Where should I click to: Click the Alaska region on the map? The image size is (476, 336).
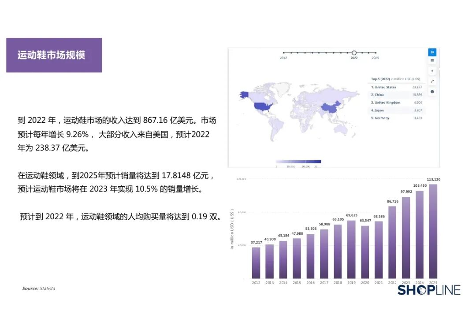click(x=244, y=95)
